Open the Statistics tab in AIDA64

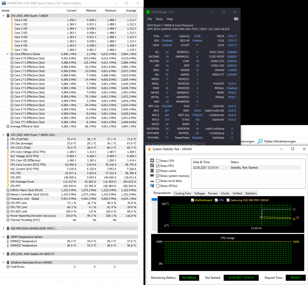tap(251, 193)
